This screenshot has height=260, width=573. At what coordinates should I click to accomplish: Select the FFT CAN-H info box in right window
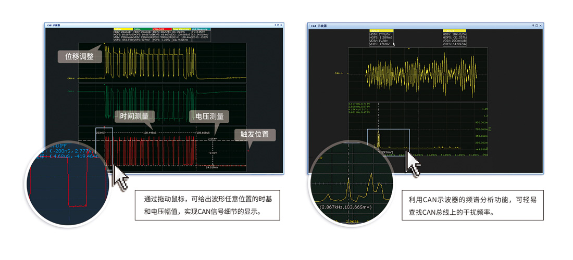(454, 31)
